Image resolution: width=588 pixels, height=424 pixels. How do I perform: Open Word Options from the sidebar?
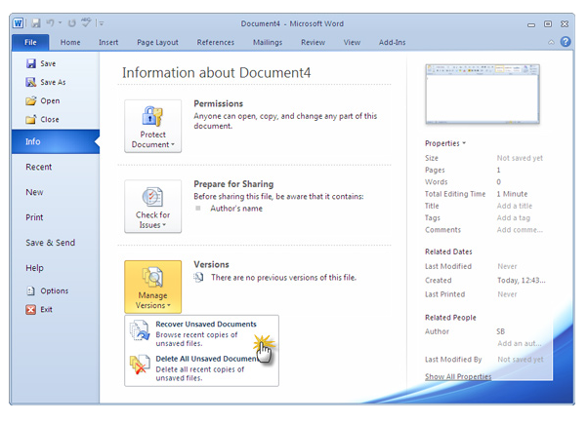point(30,290)
